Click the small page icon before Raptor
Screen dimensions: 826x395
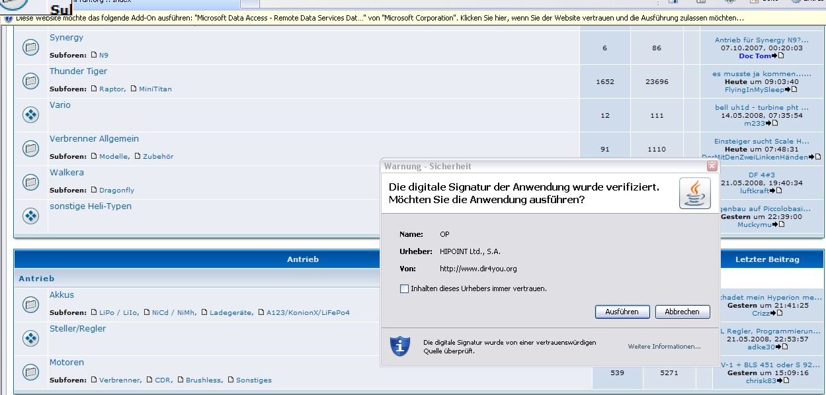tap(93, 89)
